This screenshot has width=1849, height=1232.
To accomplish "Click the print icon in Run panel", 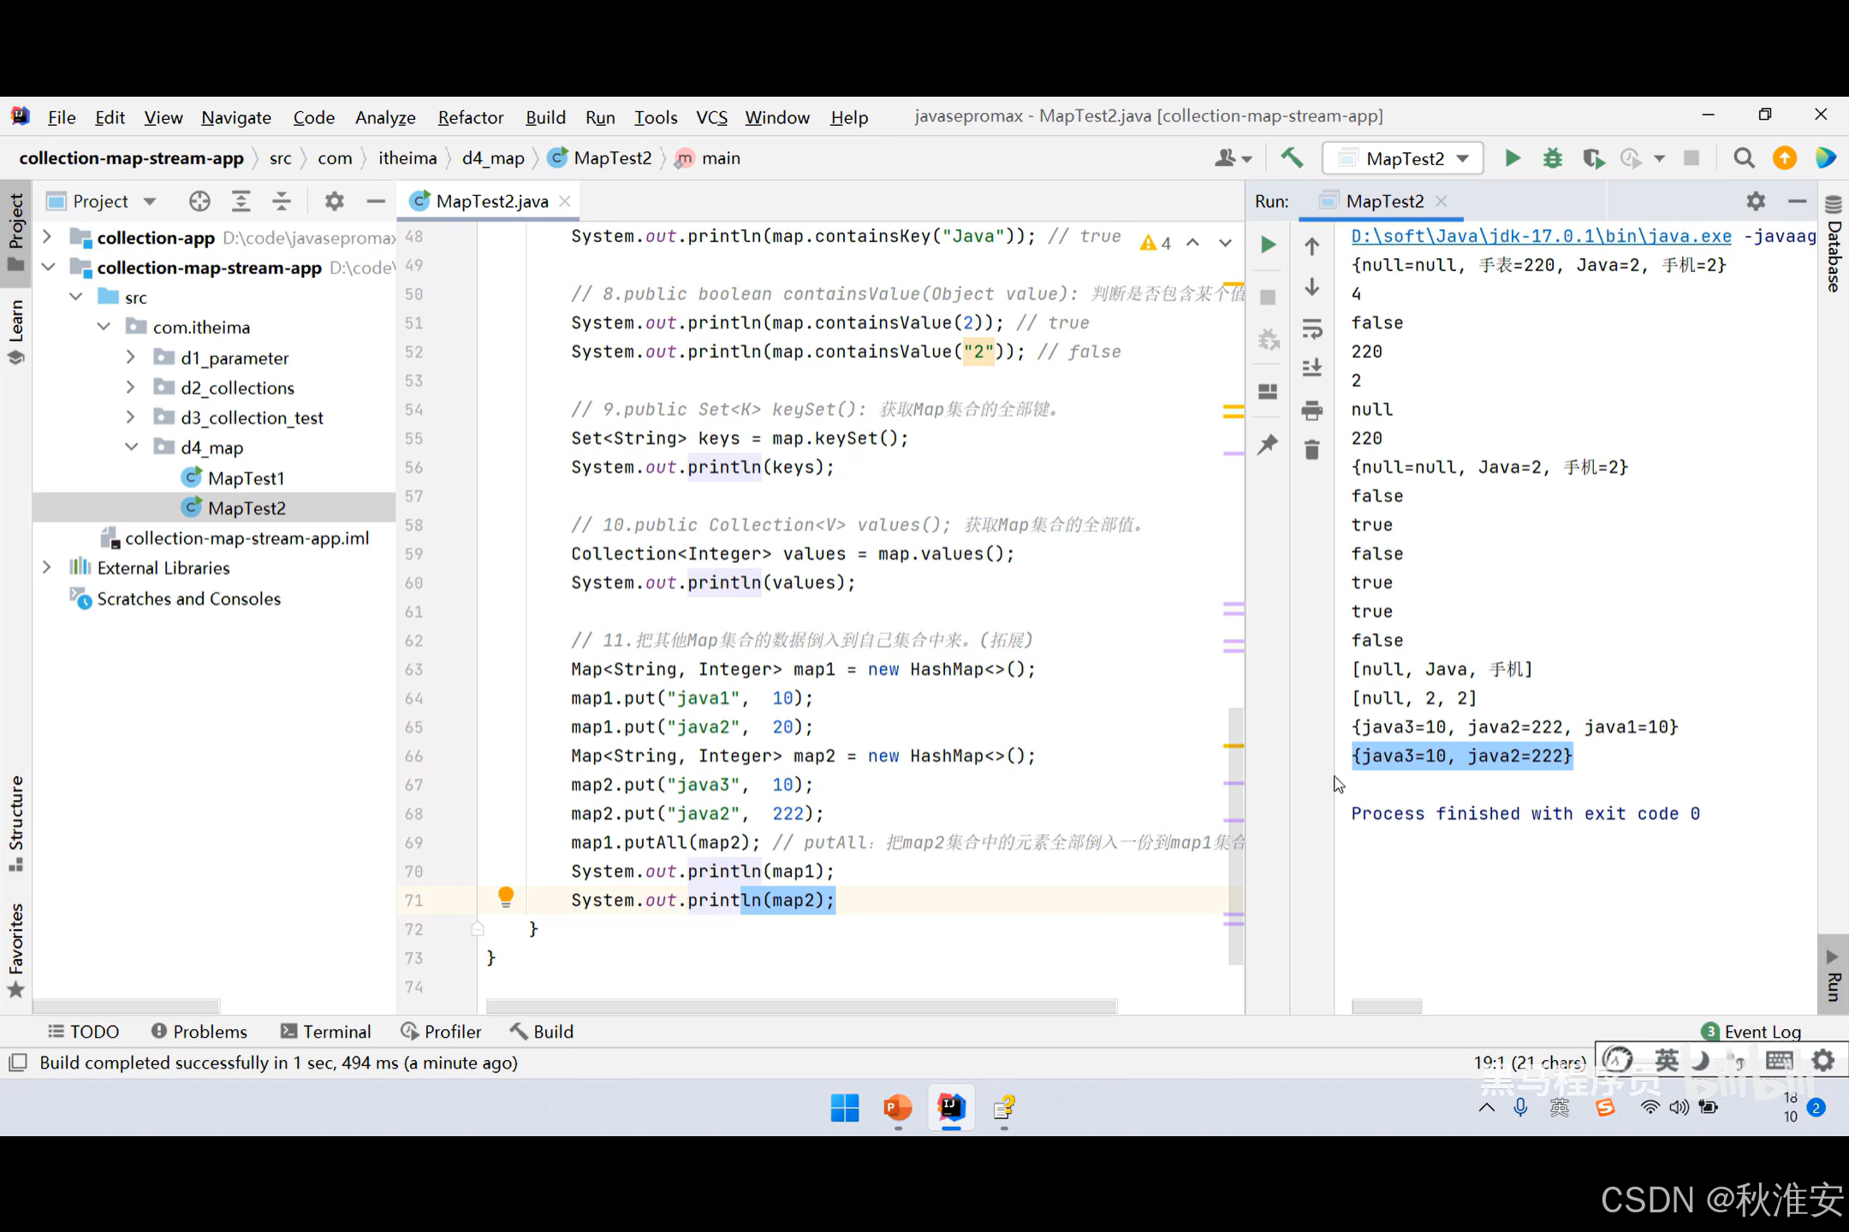I will tap(1311, 411).
